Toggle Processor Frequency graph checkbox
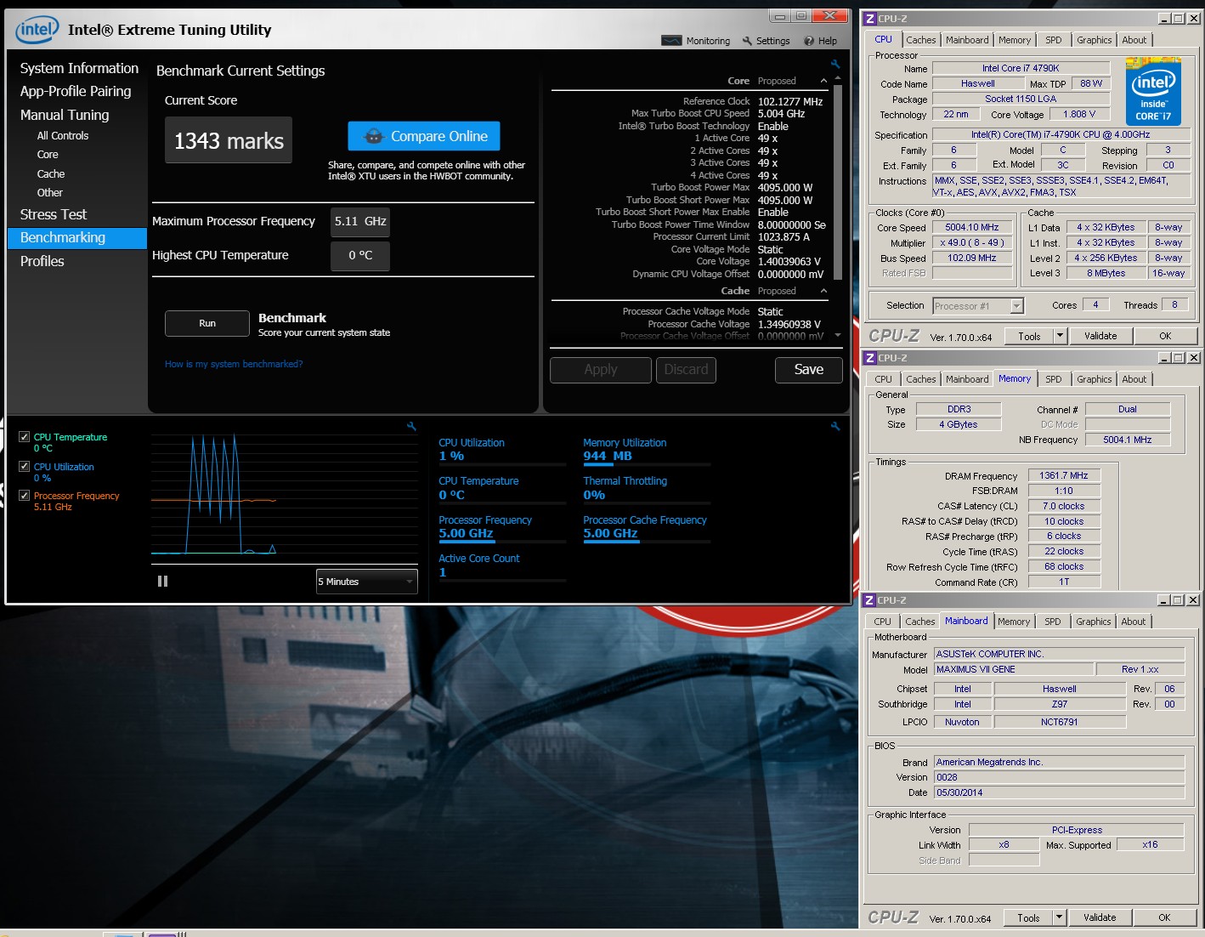Image resolution: width=1205 pixels, height=937 pixels. [24, 495]
